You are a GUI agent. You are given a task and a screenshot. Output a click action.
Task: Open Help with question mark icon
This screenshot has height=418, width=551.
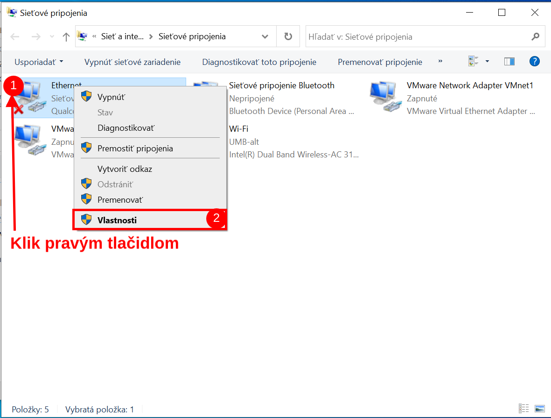coord(535,61)
